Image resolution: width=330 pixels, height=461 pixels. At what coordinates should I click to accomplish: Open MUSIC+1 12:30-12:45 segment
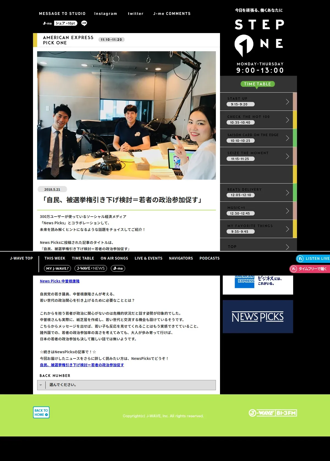[x=256, y=211]
